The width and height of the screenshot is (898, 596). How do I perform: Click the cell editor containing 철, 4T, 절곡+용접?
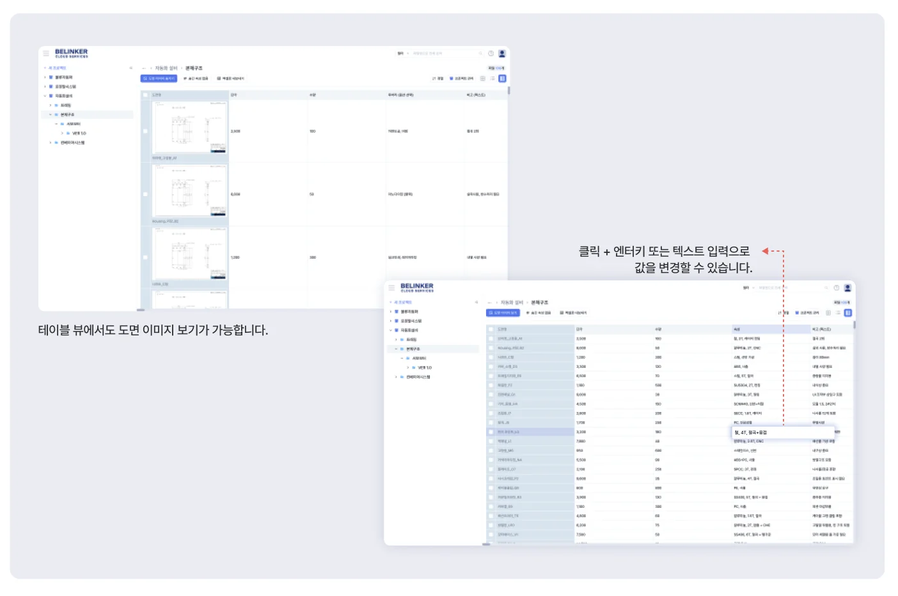784,432
